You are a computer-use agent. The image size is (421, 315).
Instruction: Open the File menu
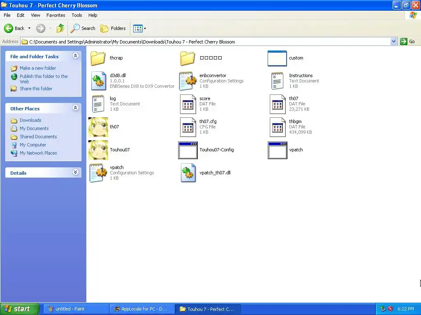pyautogui.click(x=7, y=15)
